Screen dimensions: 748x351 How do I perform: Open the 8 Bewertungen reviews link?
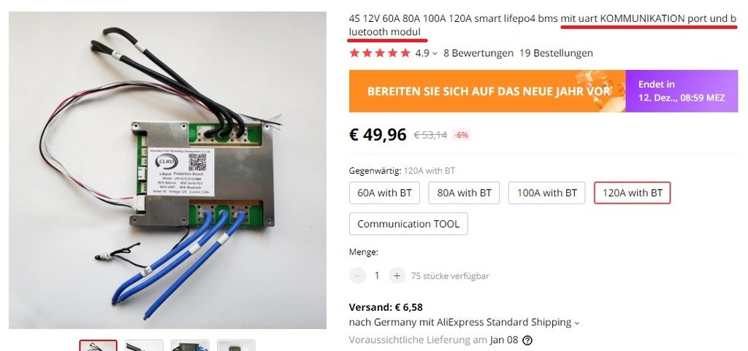coord(478,53)
